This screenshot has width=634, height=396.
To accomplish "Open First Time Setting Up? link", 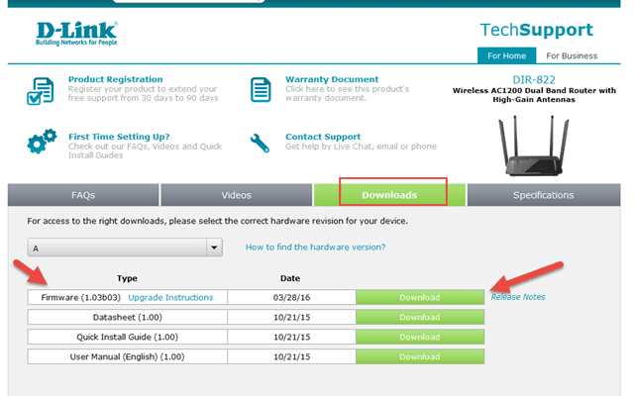I will 119,137.
